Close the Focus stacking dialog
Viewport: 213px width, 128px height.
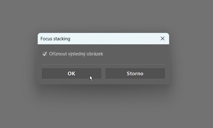tap(162, 39)
